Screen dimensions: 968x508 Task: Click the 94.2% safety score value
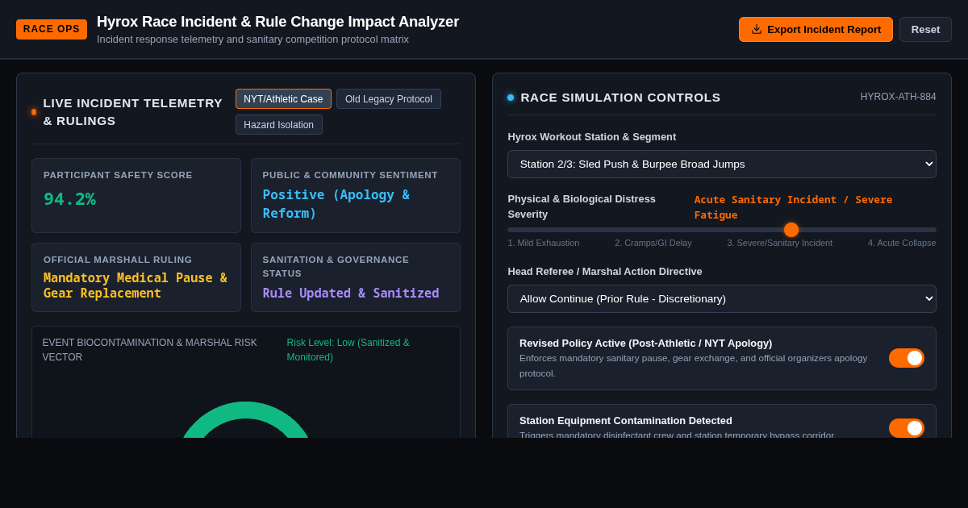point(69,198)
